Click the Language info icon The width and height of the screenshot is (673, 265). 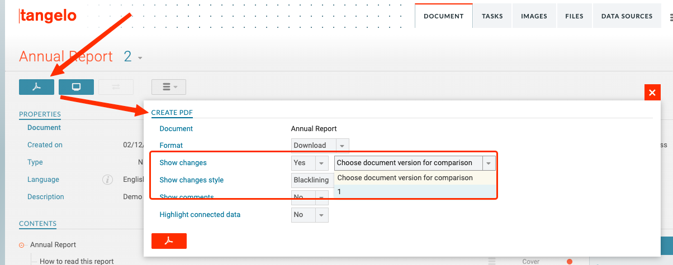108,180
